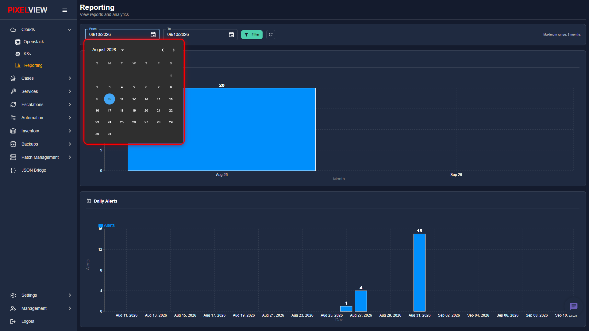Toggle the Alerts legend series
Image resolution: width=589 pixels, height=331 pixels.
coord(106,226)
